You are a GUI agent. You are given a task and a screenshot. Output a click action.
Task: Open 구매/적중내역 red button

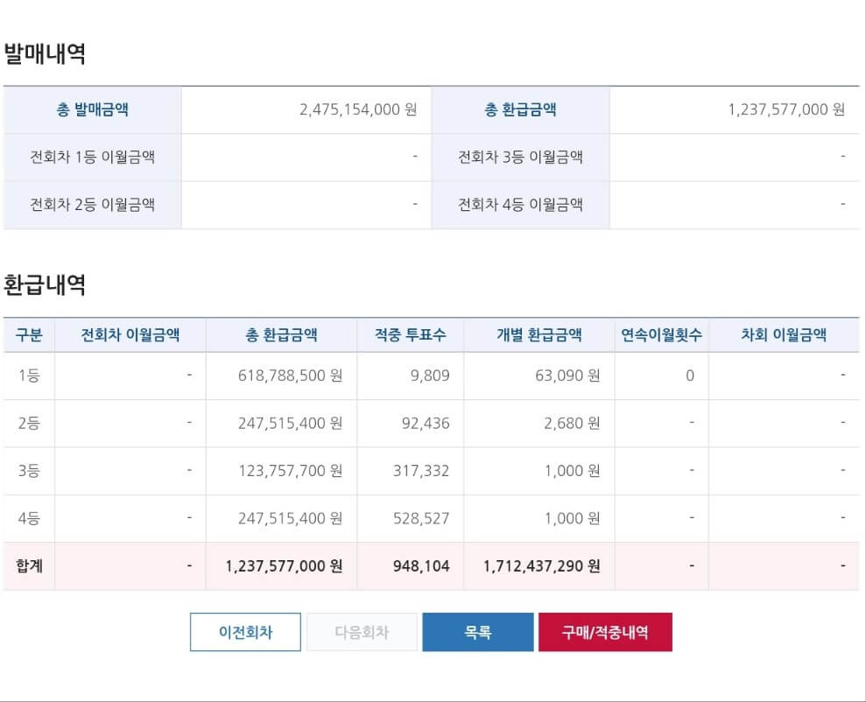point(605,632)
